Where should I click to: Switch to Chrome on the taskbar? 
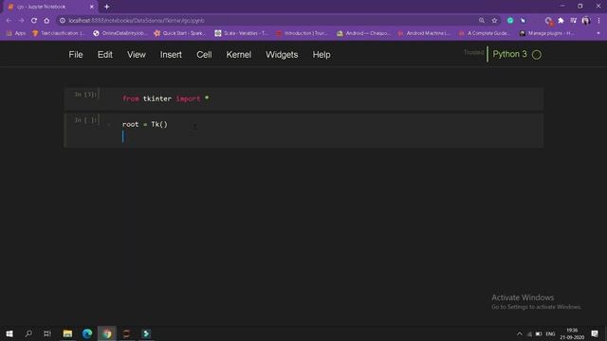[x=107, y=333]
